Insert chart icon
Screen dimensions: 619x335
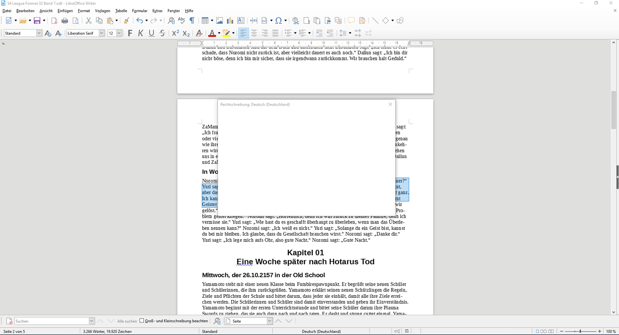click(x=230, y=21)
